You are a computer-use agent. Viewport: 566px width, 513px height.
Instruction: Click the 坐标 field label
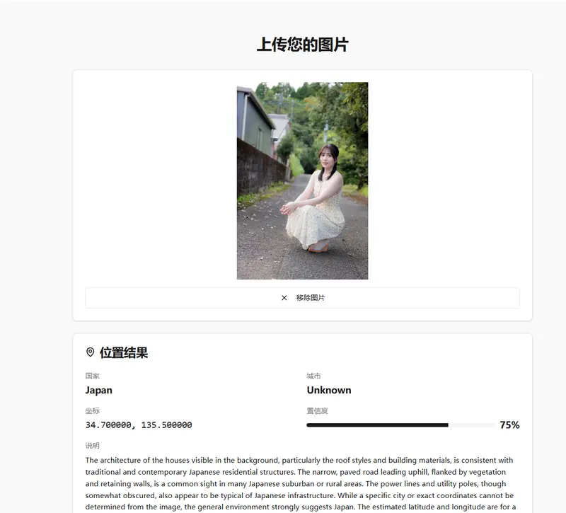point(93,410)
